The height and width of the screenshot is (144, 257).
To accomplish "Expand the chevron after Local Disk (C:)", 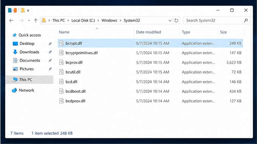I will coord(98,21).
